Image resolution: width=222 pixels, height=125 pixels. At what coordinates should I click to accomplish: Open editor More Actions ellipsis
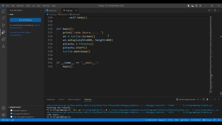point(219,10)
